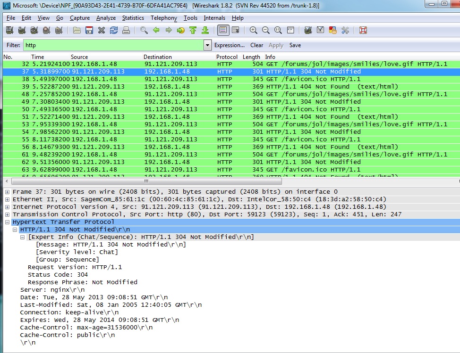Expand Internet Protocol Version 4 node
Image resolution: width=460 pixels, height=353 pixels.
8,207
